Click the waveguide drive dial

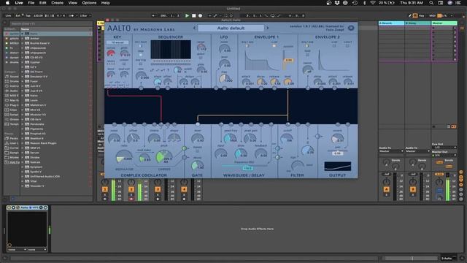point(240,153)
